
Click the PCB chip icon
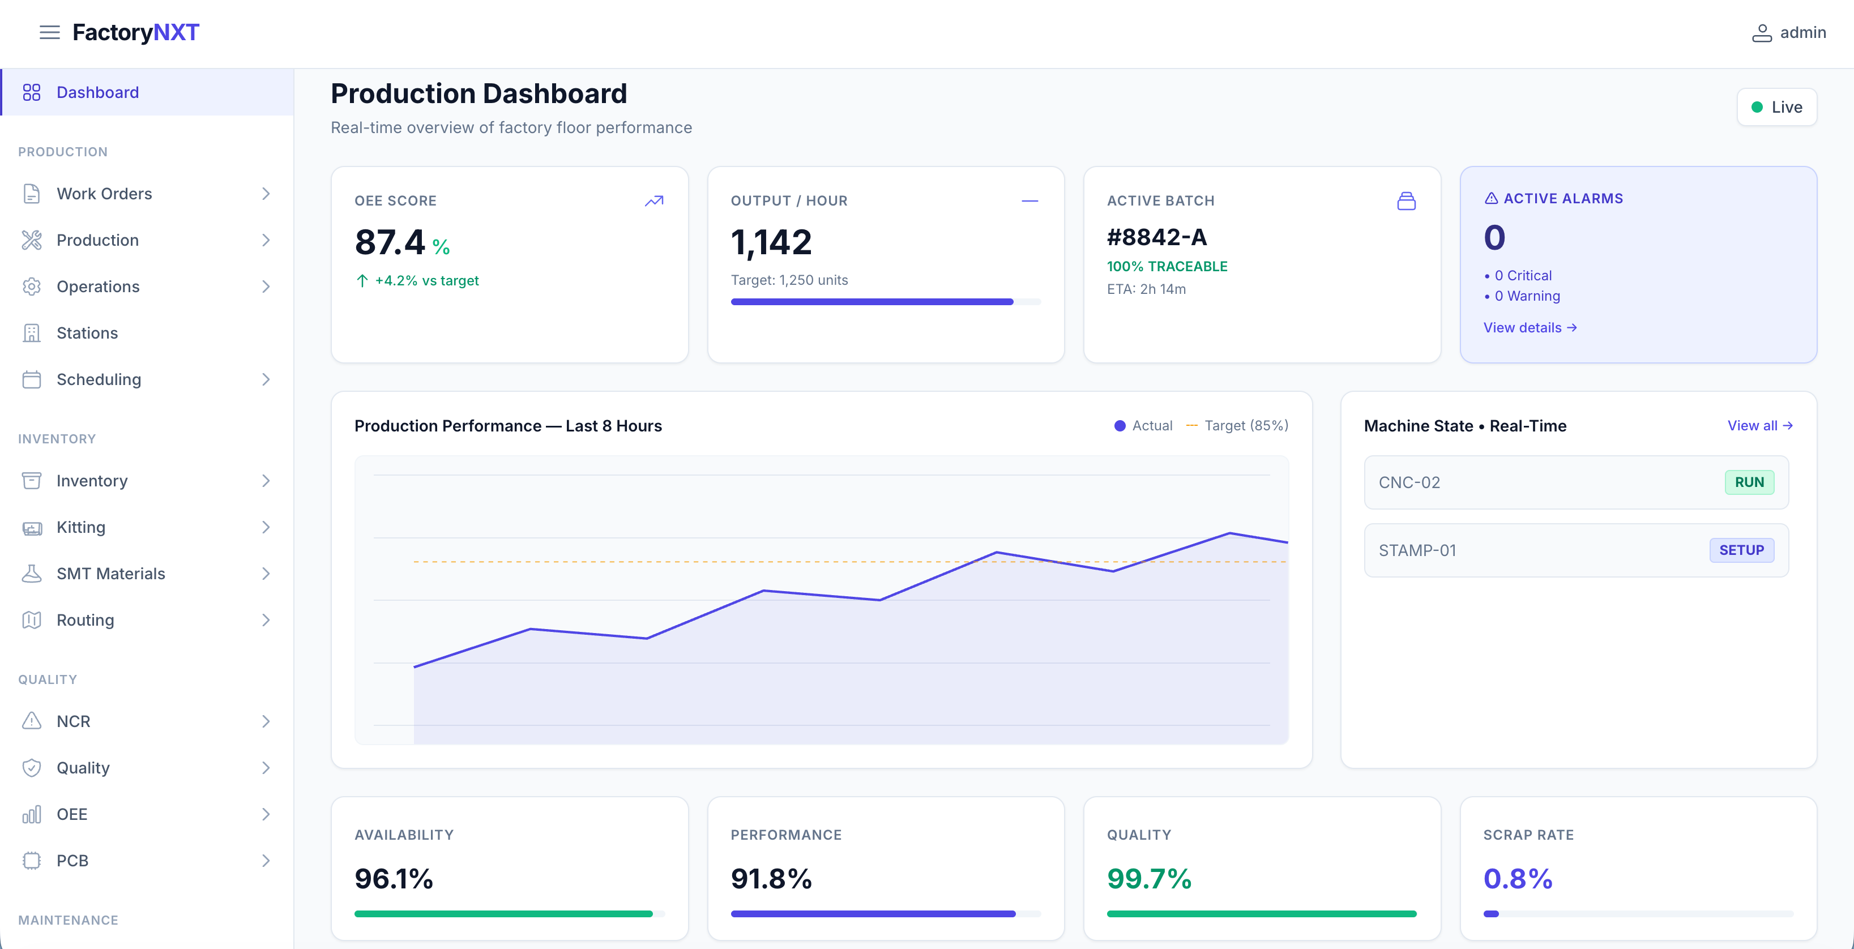coord(32,861)
